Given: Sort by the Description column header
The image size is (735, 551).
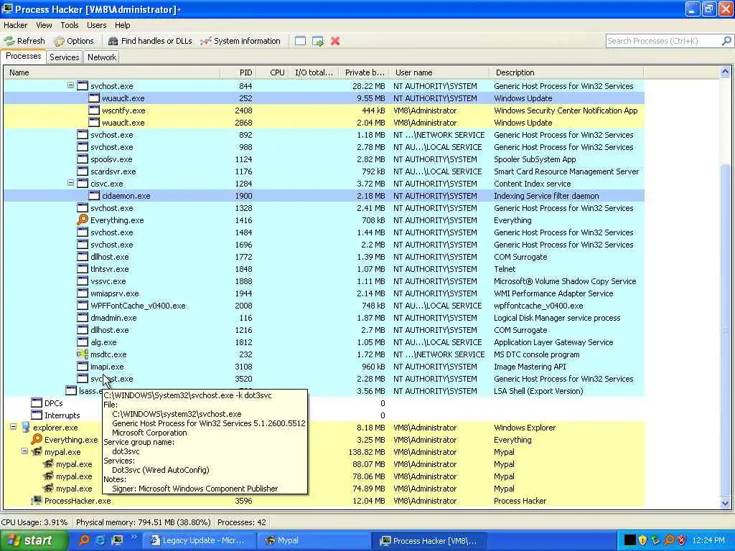Looking at the screenshot, I should coord(567,72).
